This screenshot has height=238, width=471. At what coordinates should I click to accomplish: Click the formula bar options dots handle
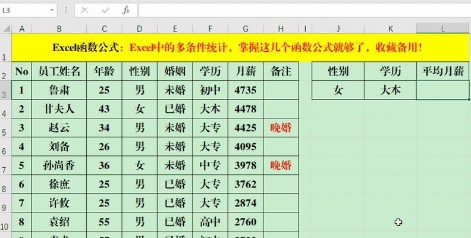click(x=66, y=11)
